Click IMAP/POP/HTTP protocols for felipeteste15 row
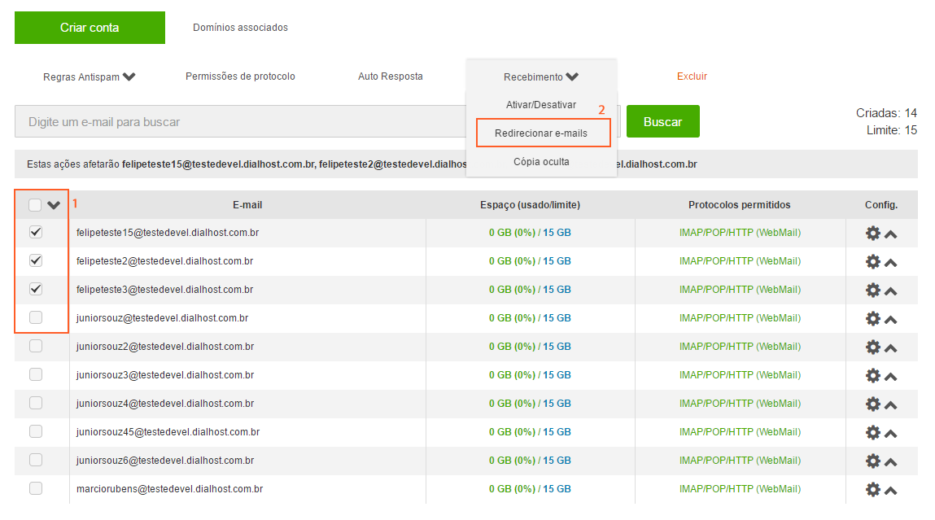Viewport: 935px width, 520px height. (740, 233)
